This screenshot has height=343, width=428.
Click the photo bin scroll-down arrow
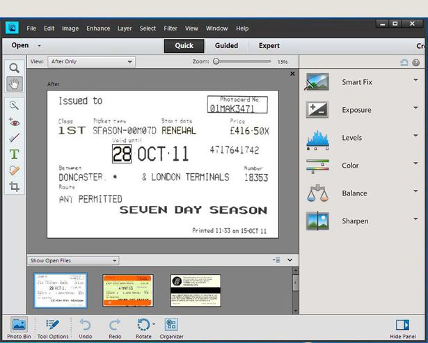tap(295, 311)
